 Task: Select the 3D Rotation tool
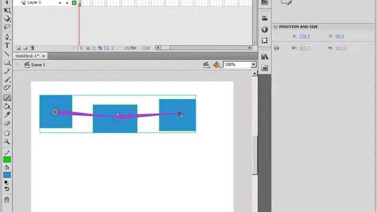7,18
